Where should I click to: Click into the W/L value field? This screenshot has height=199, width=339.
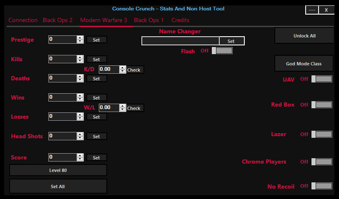[109, 108]
